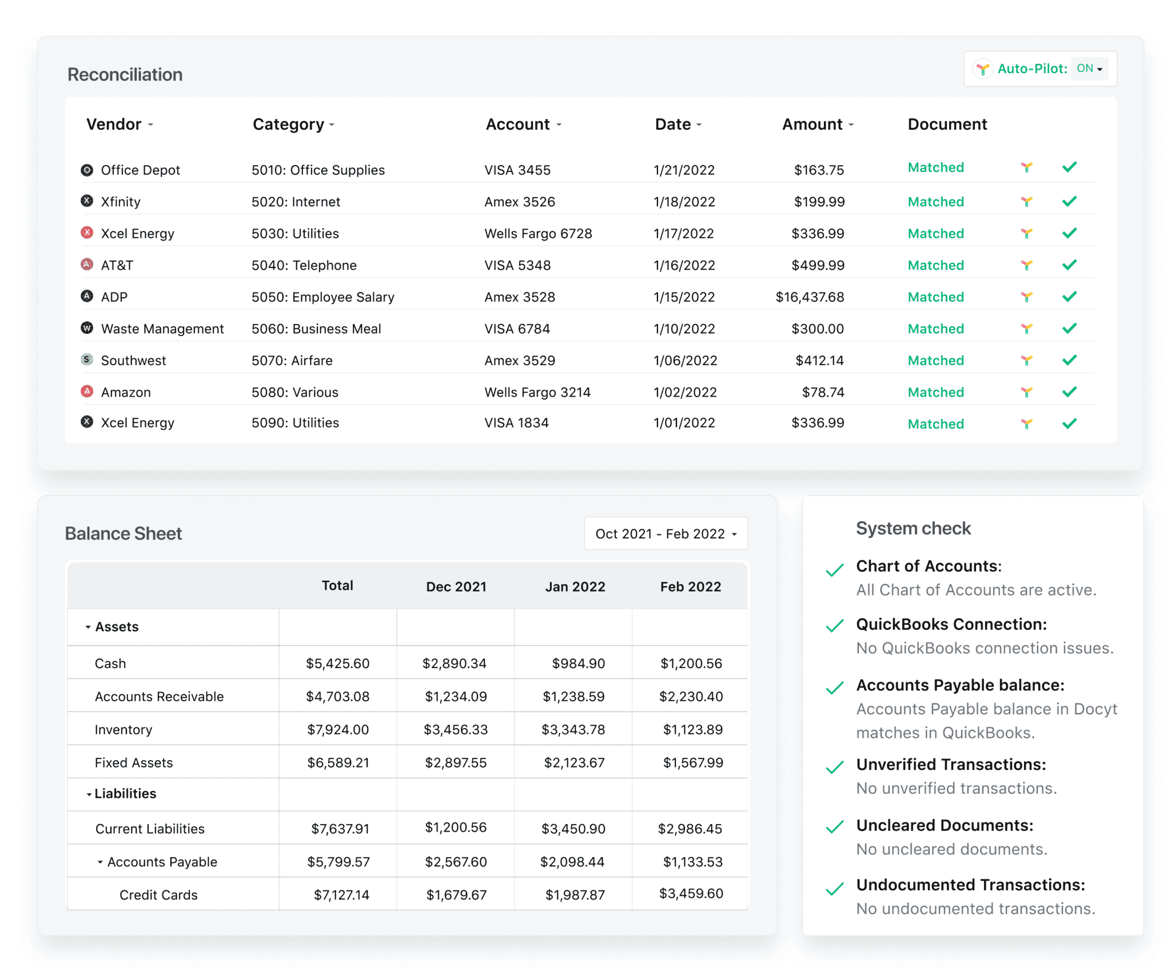The width and height of the screenshot is (1171, 971).
Task: Click the Accounts Payable balance check icon
Action: 835,688
